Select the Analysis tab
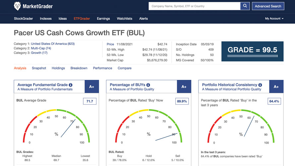Viewport: 295px width, 166px height. coord(20,68)
